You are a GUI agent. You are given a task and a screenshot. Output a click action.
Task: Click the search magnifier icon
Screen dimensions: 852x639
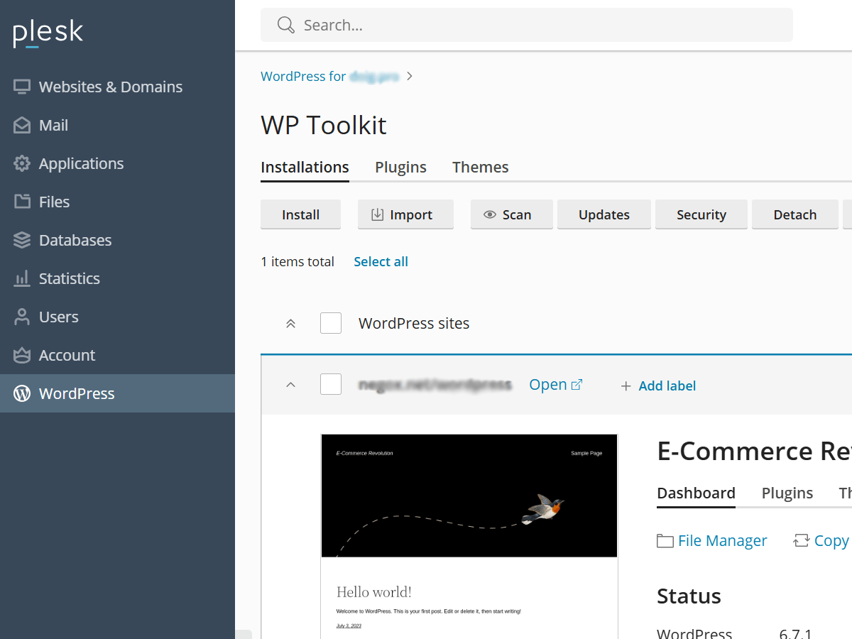click(x=286, y=26)
